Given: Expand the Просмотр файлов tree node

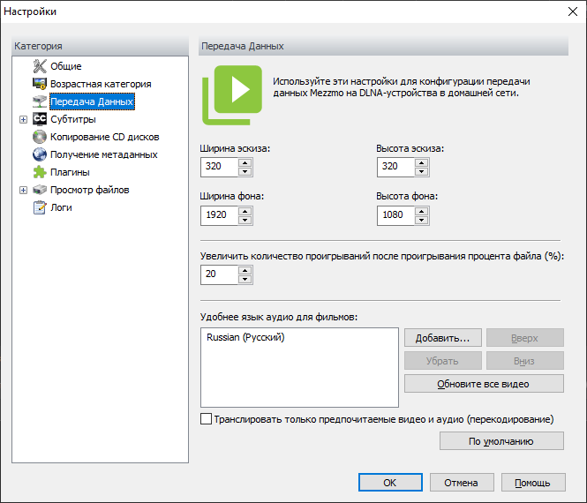Looking at the screenshot, I should pyautogui.click(x=23, y=190).
